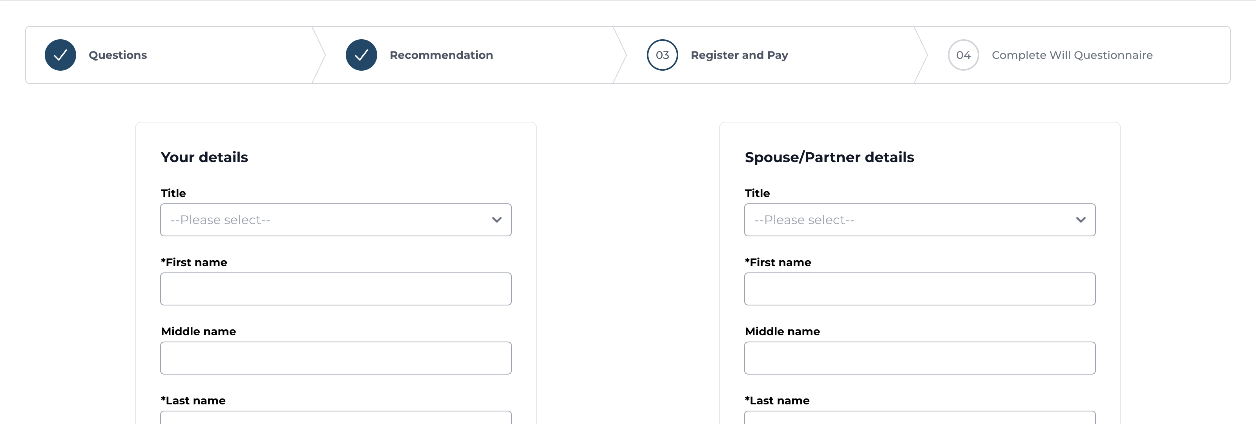
Task: Click the 04 step circle icon
Action: click(963, 55)
